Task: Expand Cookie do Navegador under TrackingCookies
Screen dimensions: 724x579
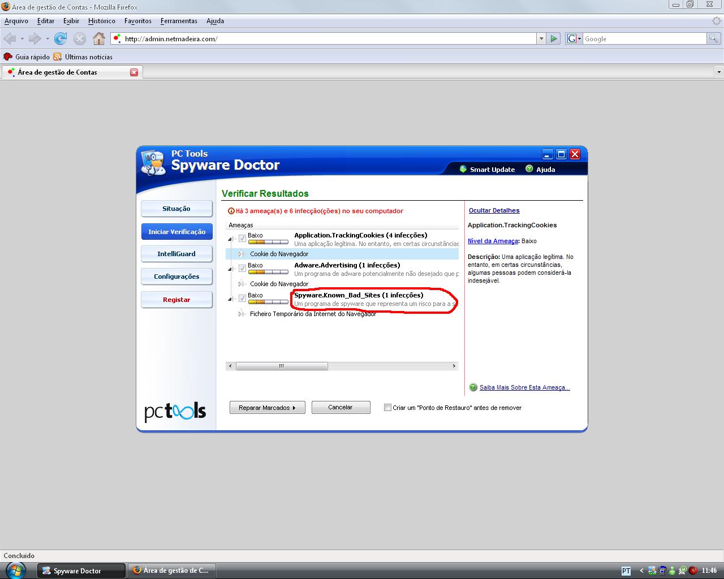Action: point(241,254)
